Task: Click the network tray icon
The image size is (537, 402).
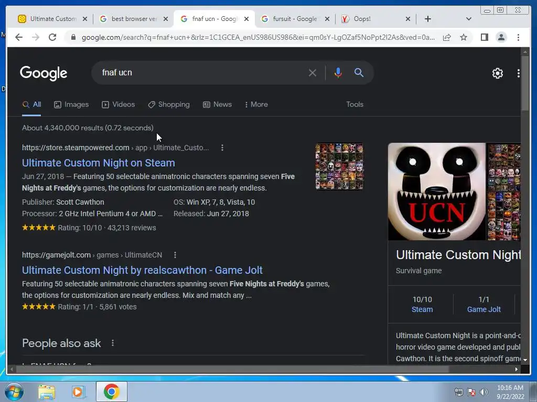Action: coord(458,392)
